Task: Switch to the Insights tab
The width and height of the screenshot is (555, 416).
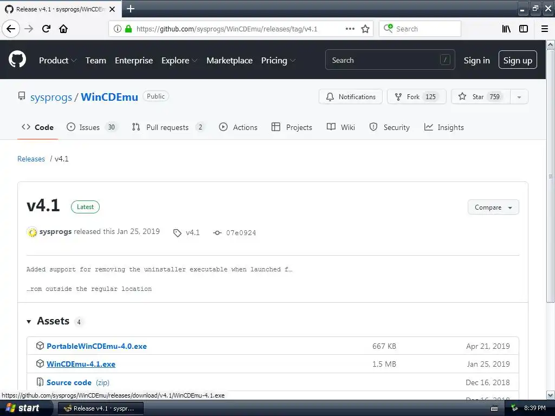Action: tap(444, 127)
